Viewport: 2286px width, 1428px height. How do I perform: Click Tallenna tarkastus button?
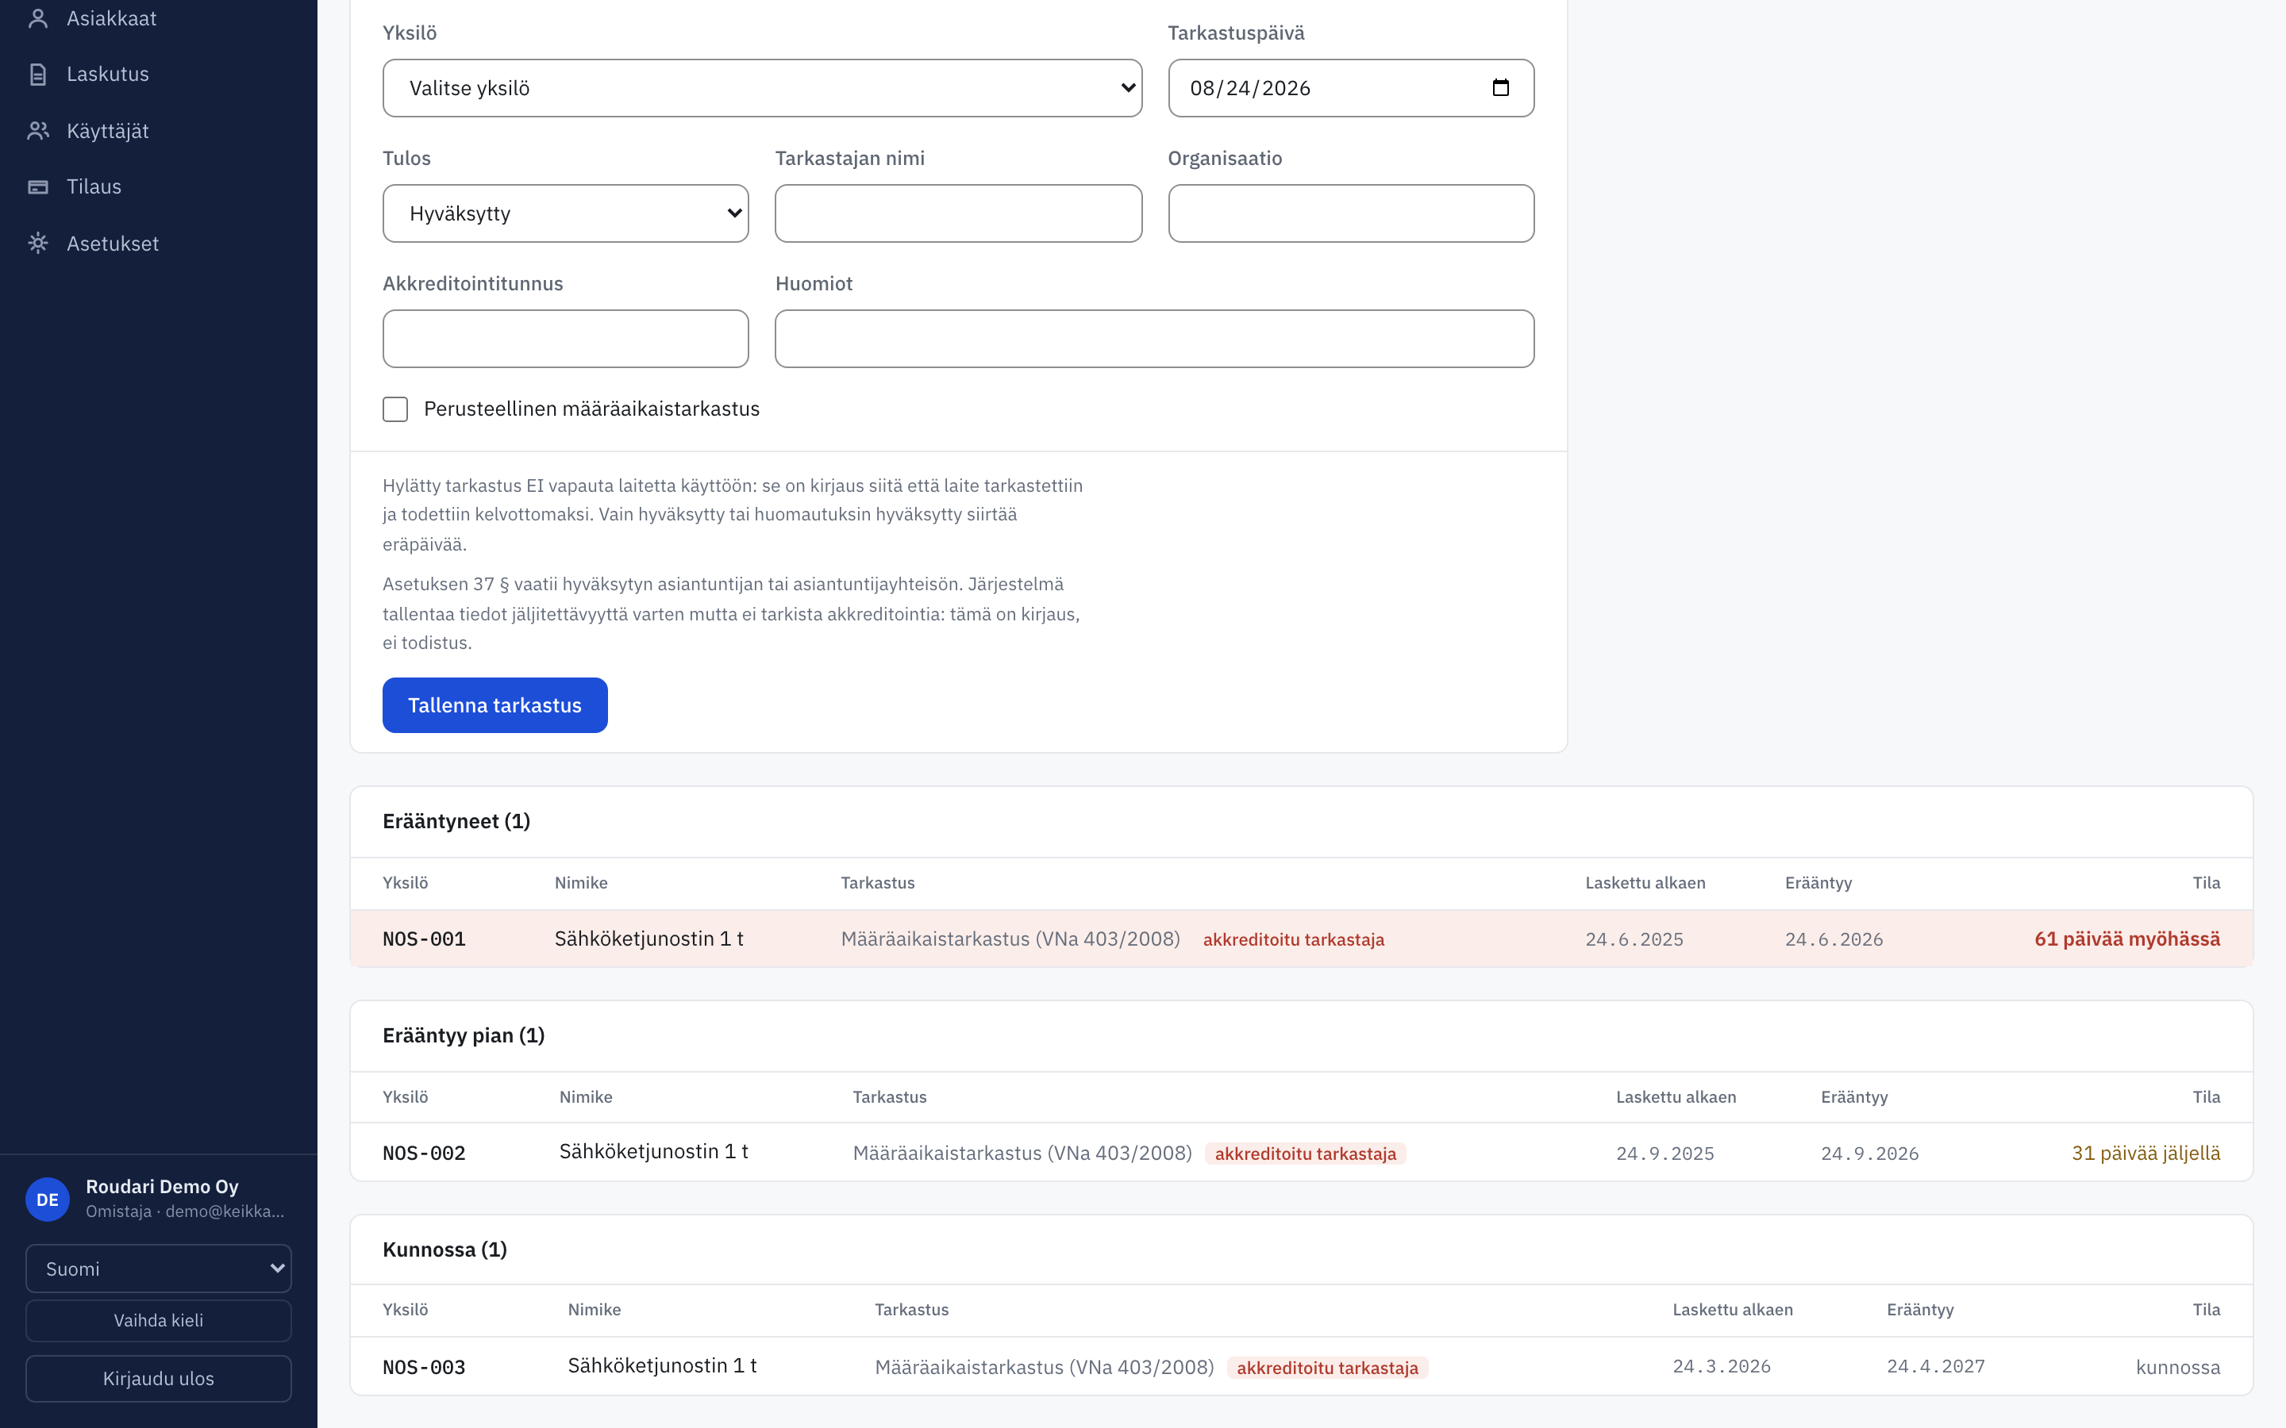(x=495, y=704)
